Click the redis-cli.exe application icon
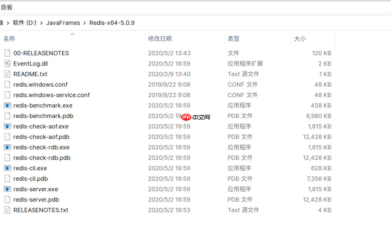The image size is (391, 235). coord(7,168)
